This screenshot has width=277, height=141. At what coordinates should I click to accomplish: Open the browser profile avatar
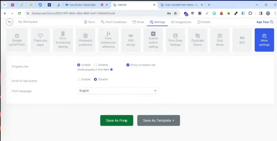tap(268, 13)
